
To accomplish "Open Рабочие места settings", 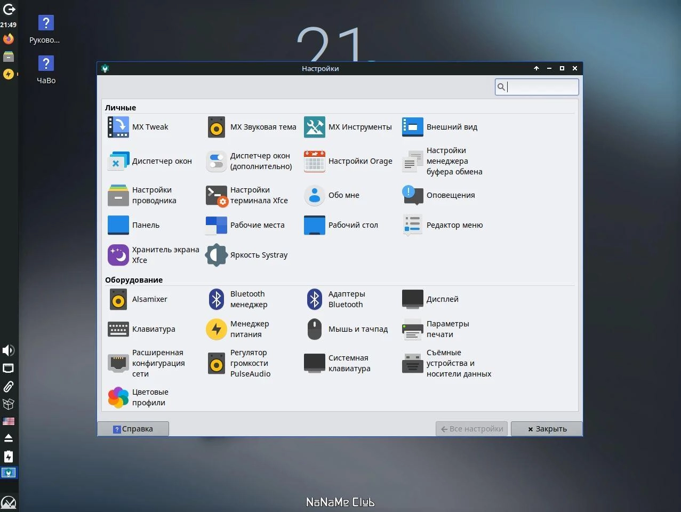I will coord(245,225).
